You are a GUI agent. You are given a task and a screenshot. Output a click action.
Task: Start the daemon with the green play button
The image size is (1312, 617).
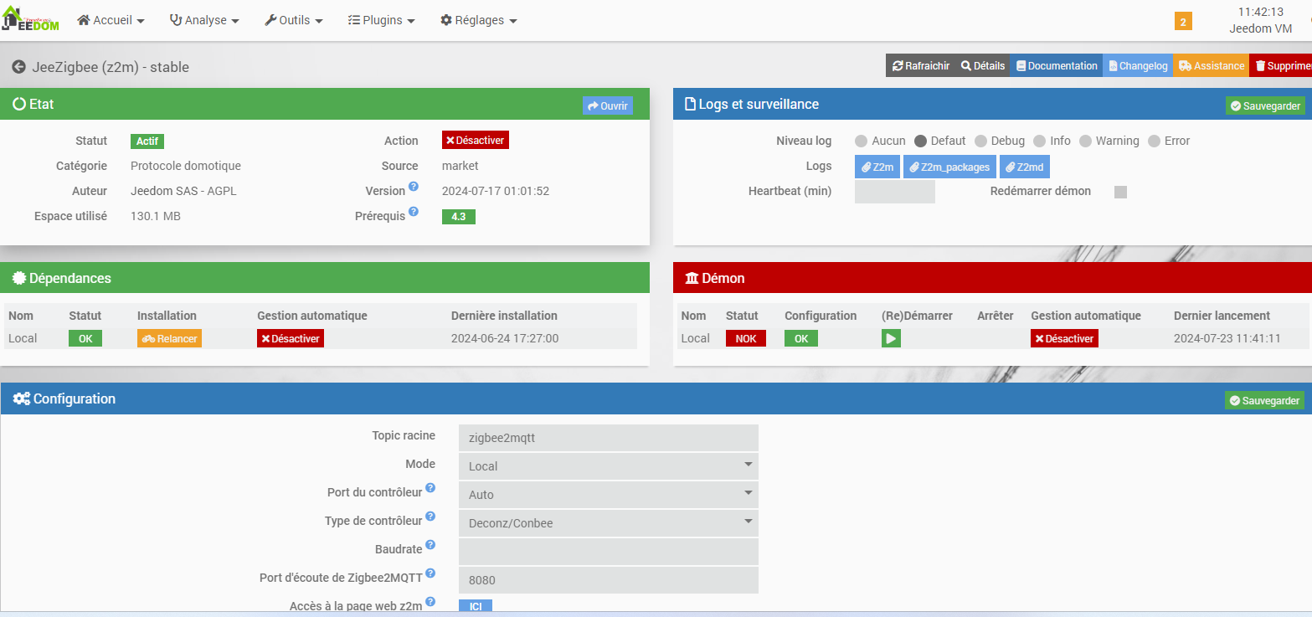891,338
